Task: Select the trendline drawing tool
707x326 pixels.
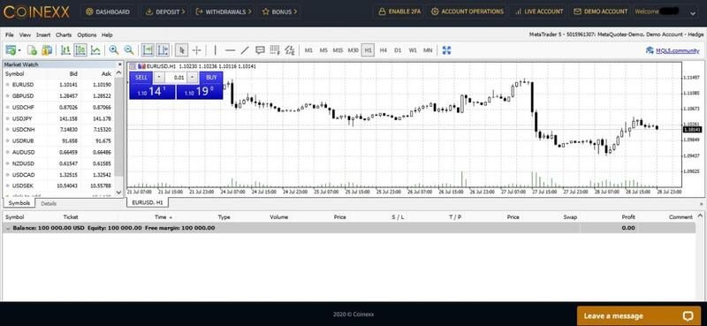Action: point(245,50)
